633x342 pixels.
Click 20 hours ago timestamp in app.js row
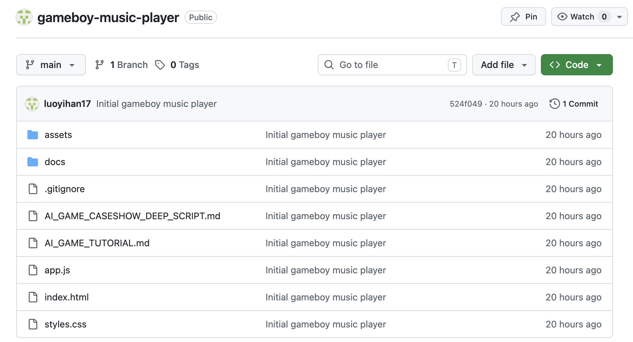click(x=574, y=270)
